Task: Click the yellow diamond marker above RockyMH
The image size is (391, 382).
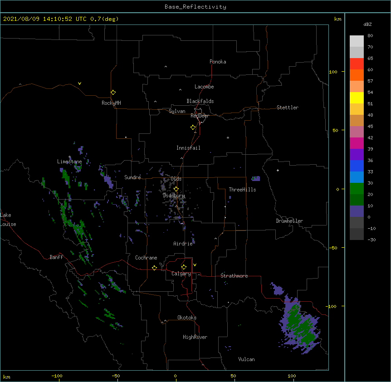Action: click(113, 93)
